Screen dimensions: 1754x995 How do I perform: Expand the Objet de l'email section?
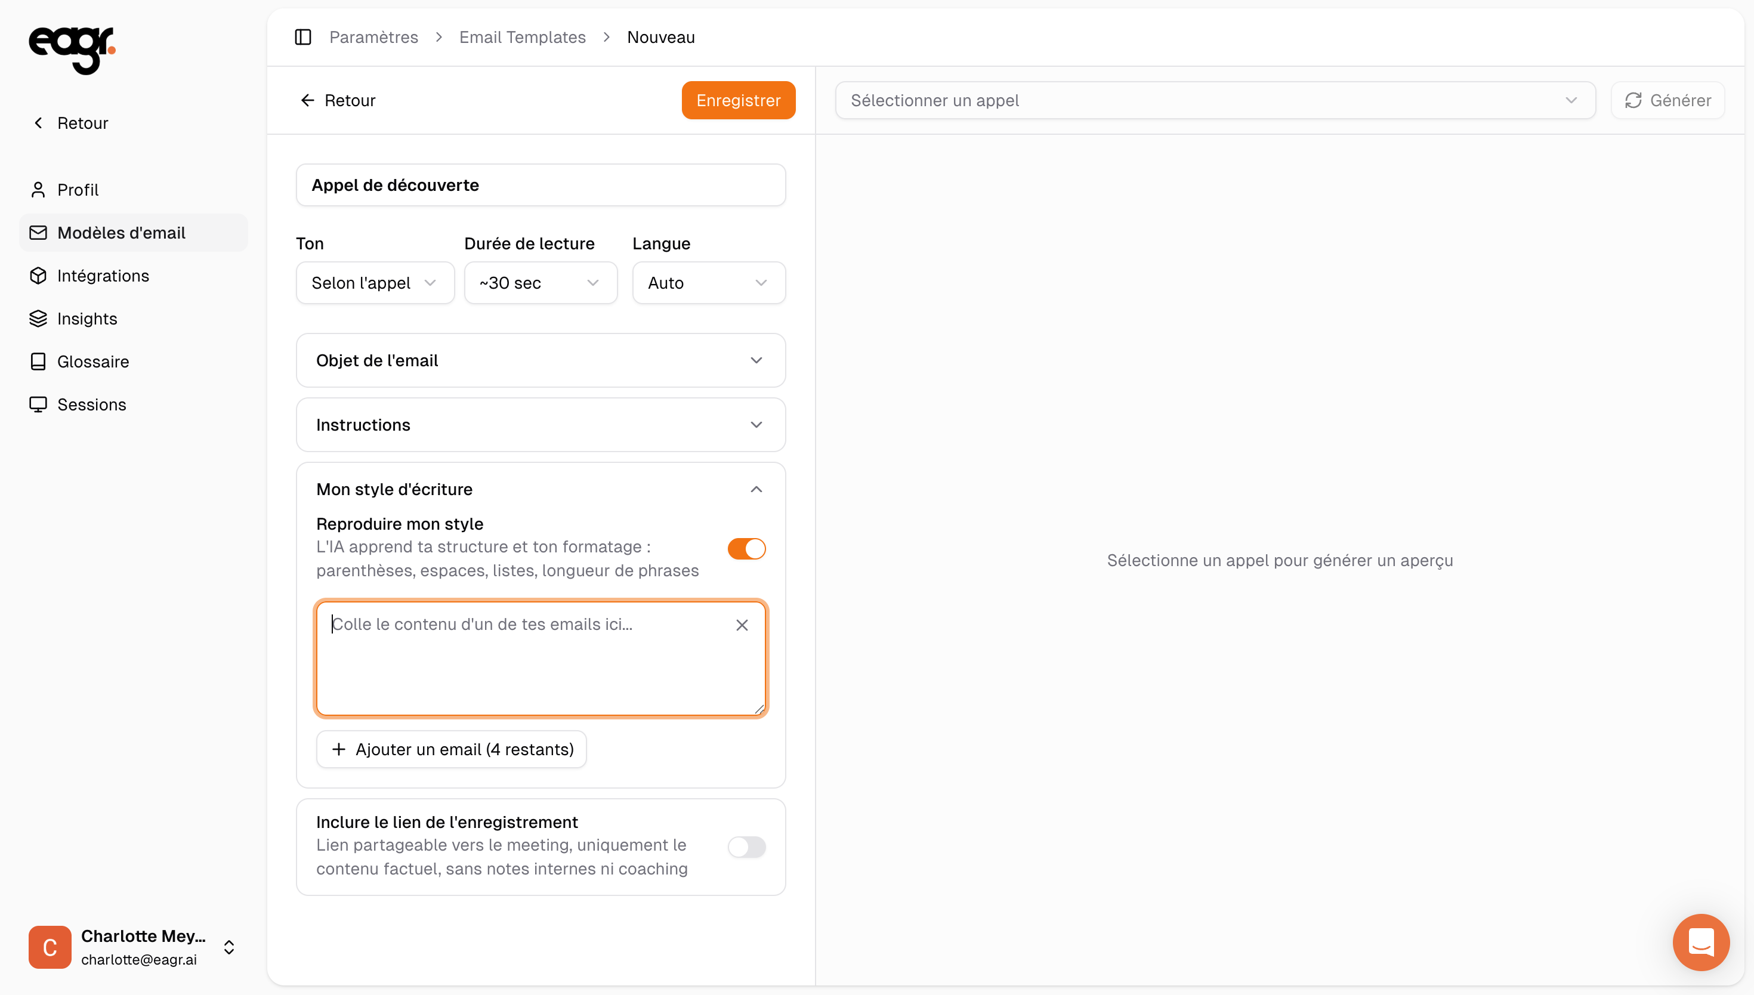tap(540, 360)
